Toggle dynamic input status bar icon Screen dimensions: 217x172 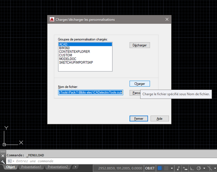point(185,168)
